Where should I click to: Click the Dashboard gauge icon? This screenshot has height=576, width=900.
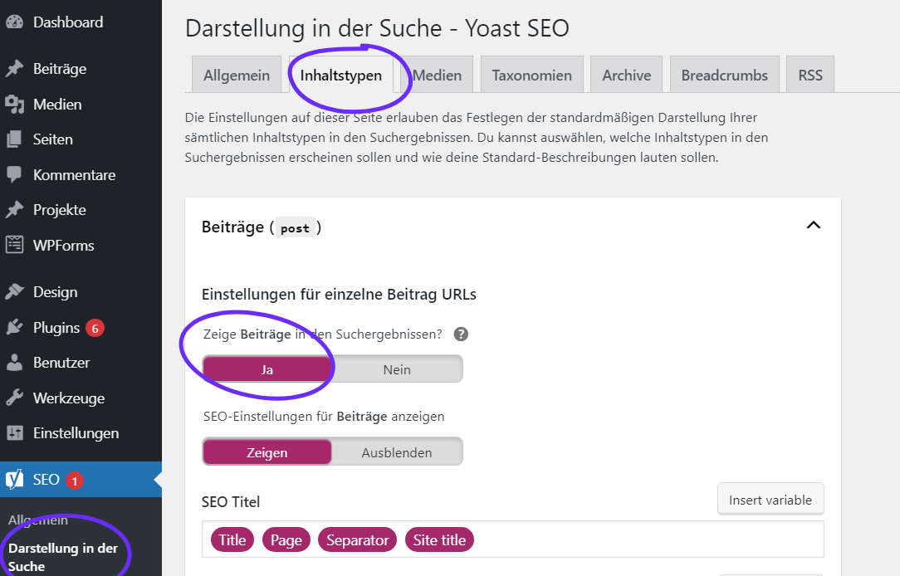pyautogui.click(x=14, y=22)
